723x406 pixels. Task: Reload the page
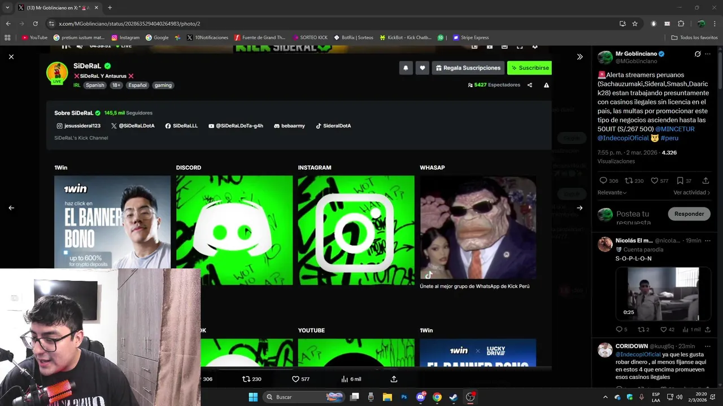click(35, 24)
